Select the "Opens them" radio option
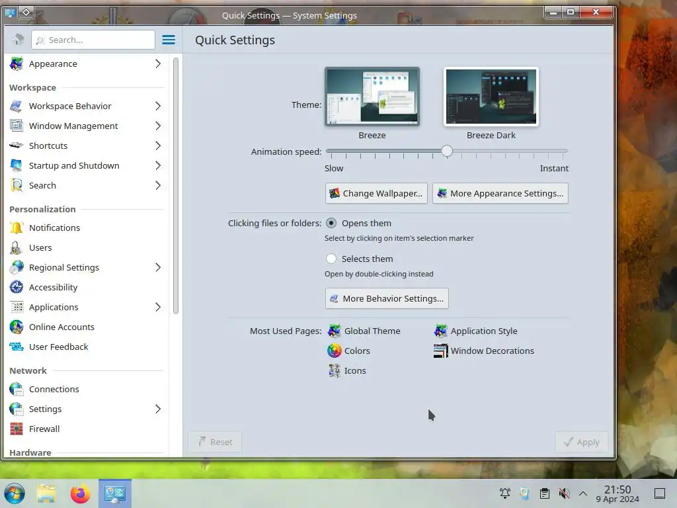The width and height of the screenshot is (677, 508). [x=331, y=223]
